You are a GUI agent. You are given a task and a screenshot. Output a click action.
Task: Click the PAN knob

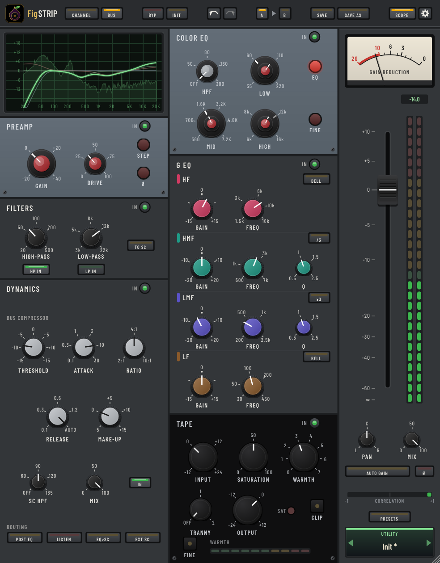[x=367, y=439]
